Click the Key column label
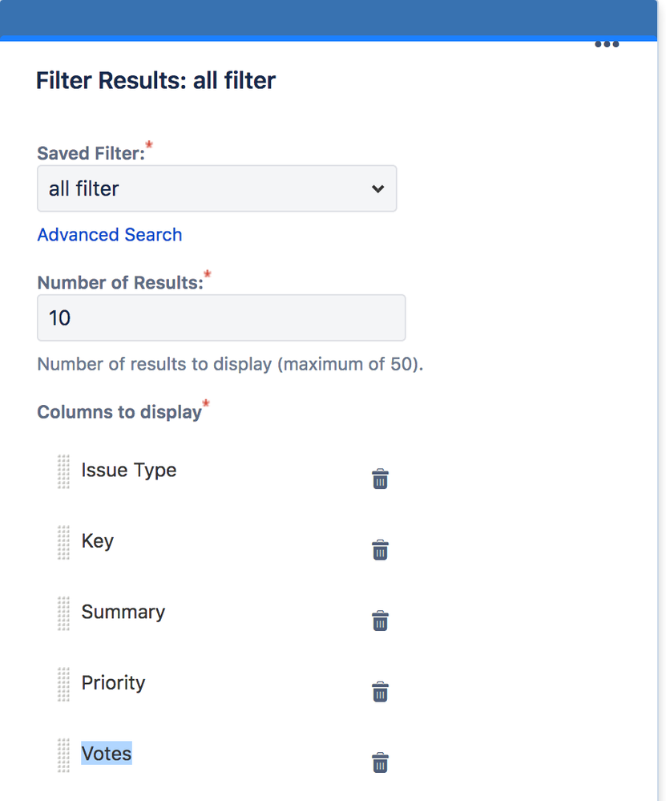The height and width of the screenshot is (801, 666). pyautogui.click(x=98, y=541)
